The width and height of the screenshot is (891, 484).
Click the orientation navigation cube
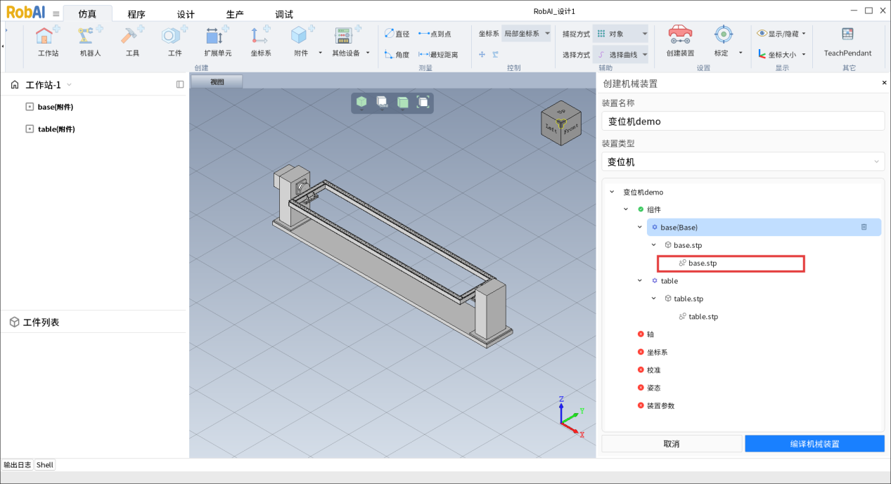pos(561,124)
